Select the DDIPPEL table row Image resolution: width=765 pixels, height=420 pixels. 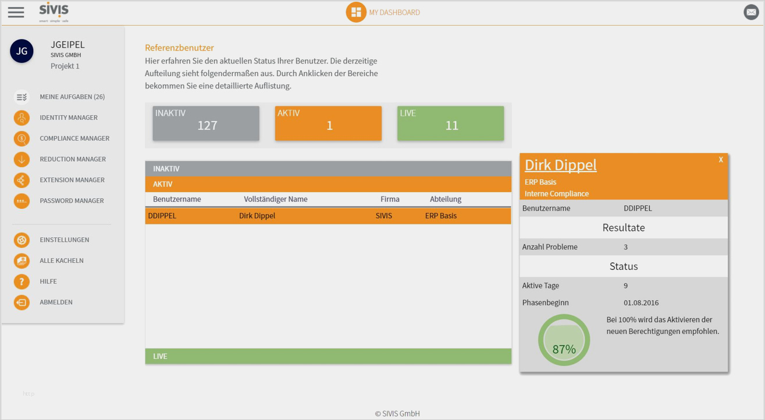(x=328, y=216)
